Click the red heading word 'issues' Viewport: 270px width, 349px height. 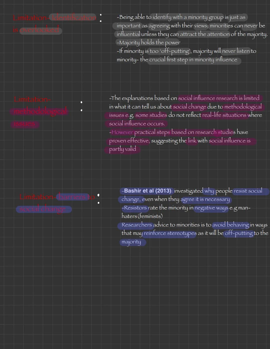(x=24, y=124)
